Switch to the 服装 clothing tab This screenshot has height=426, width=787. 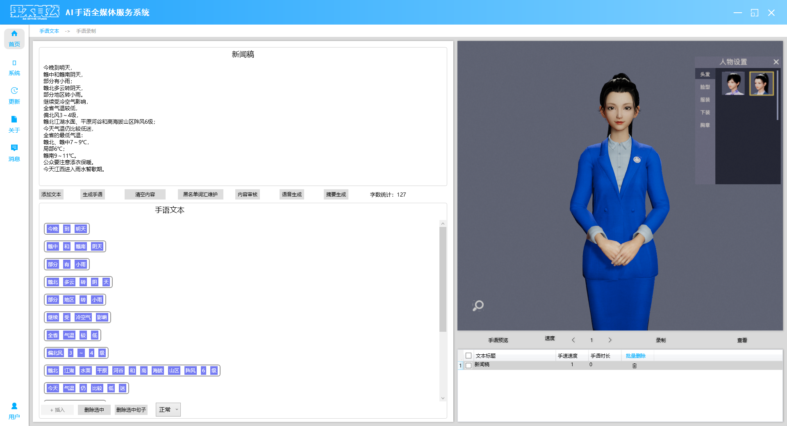point(705,100)
